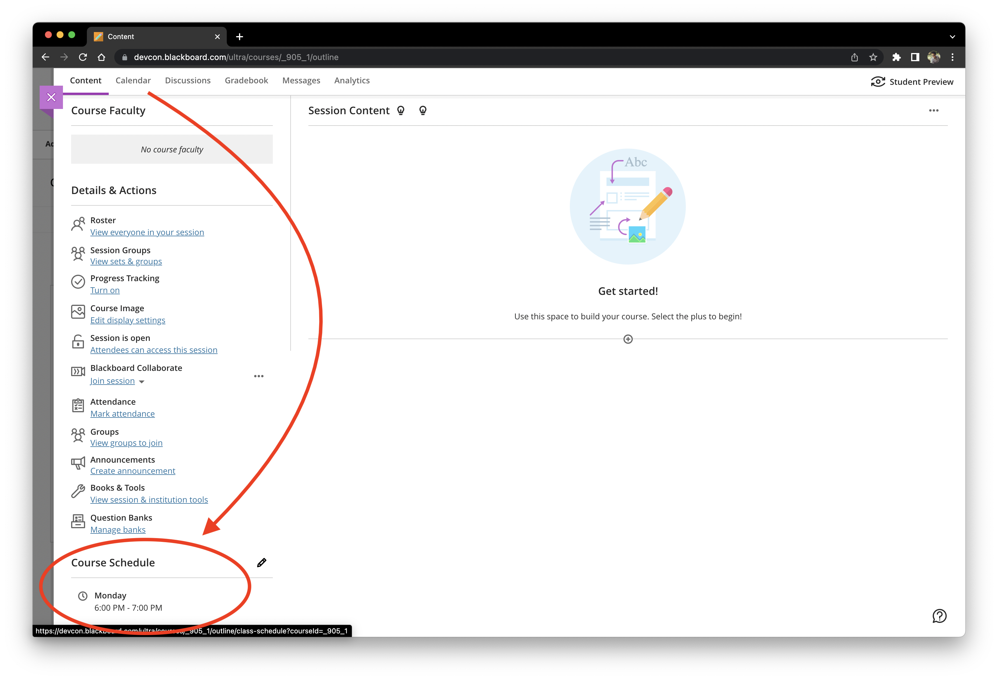Open the Messages tab

coord(301,81)
